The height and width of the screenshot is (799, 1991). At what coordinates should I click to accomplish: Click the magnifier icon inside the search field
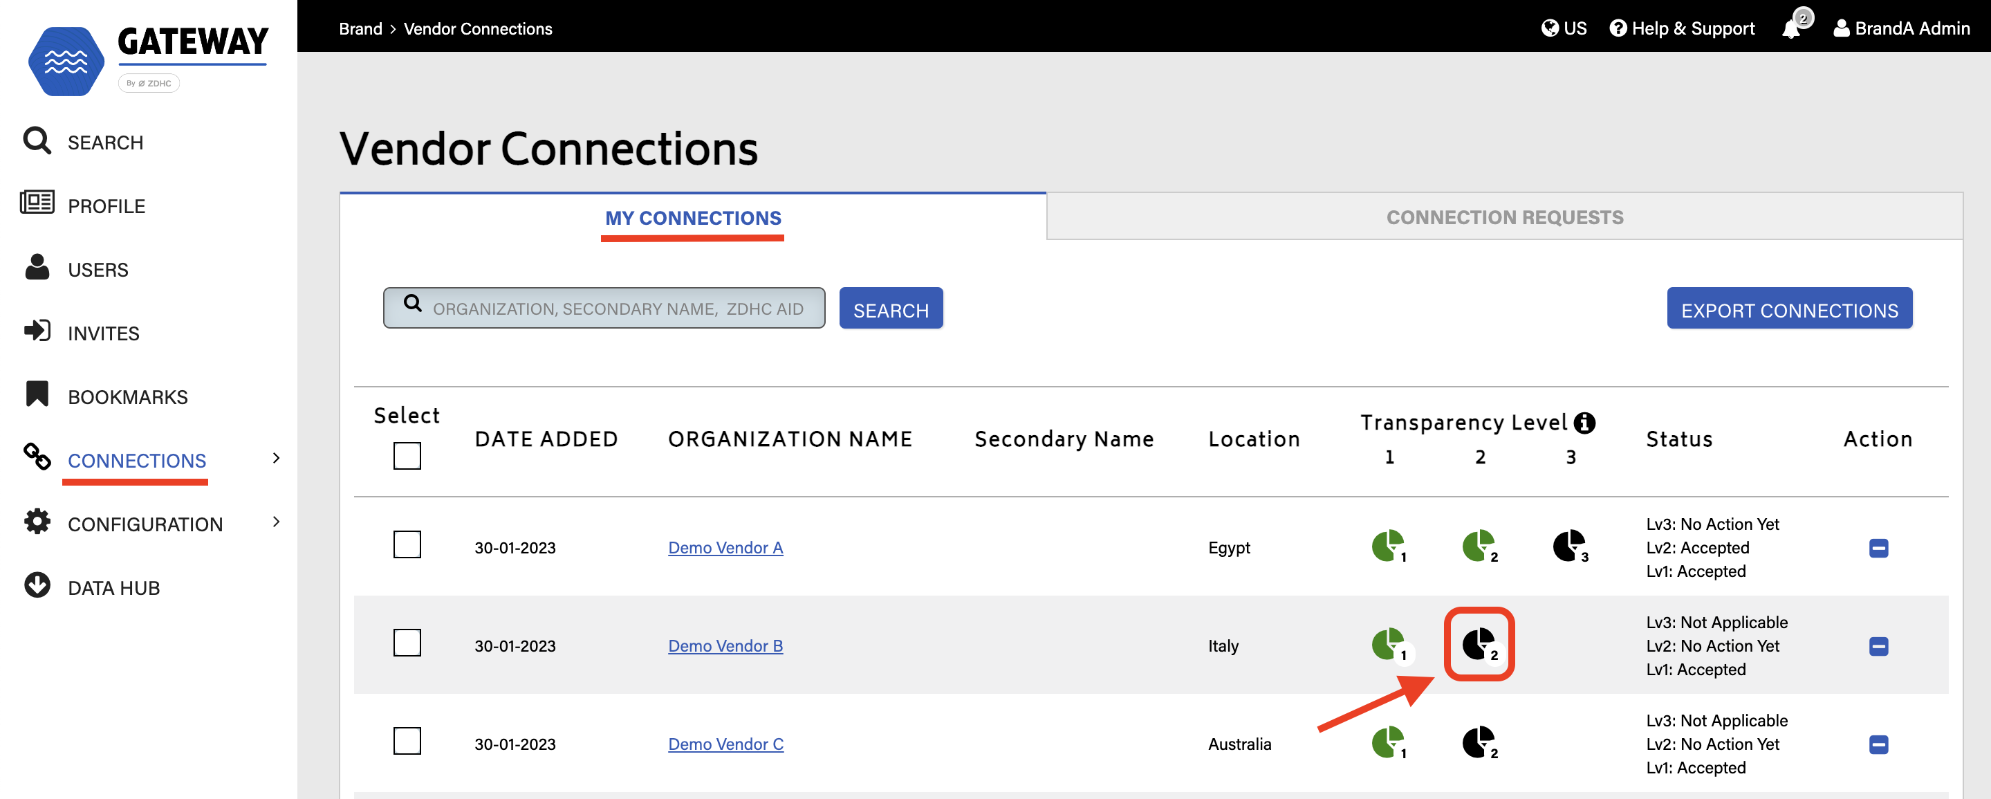(x=413, y=303)
